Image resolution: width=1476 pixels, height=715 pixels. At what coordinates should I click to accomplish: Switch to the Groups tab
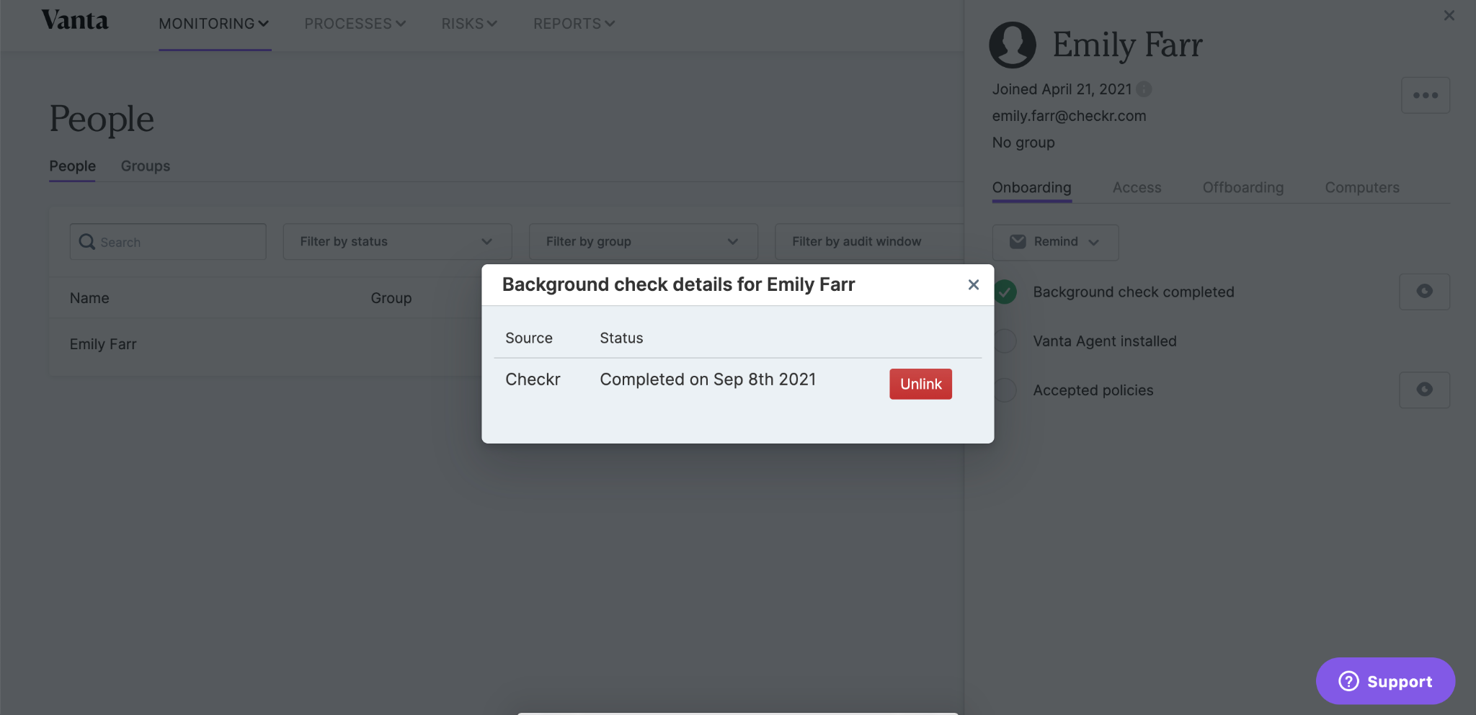(x=146, y=166)
